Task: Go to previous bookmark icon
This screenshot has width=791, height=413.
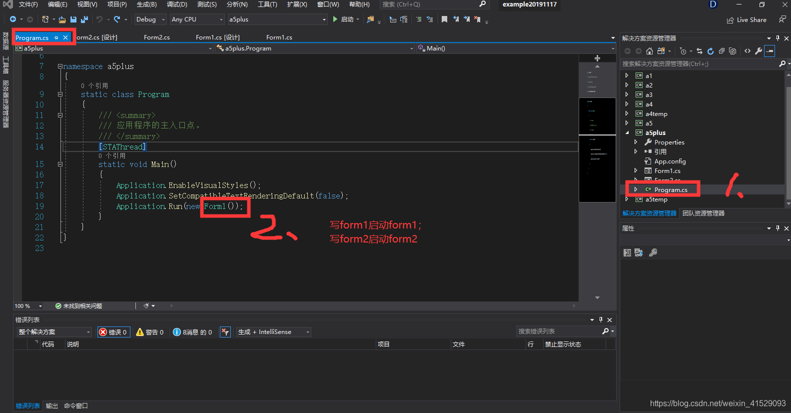Action: pyautogui.click(x=456, y=19)
